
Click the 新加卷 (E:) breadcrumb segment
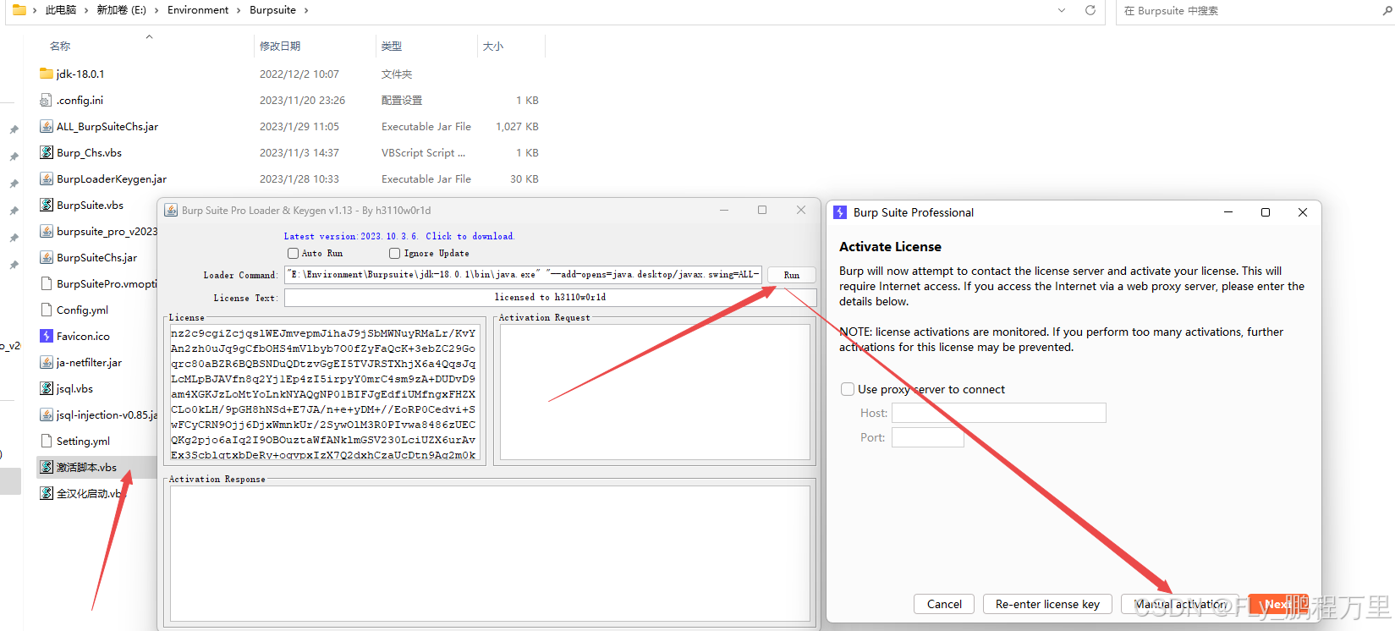[x=121, y=10]
